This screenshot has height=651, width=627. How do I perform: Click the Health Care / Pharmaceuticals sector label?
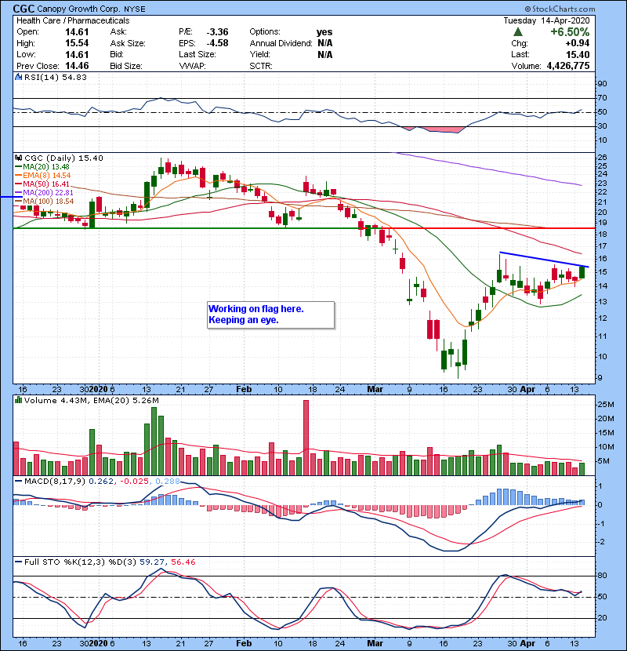73,20
